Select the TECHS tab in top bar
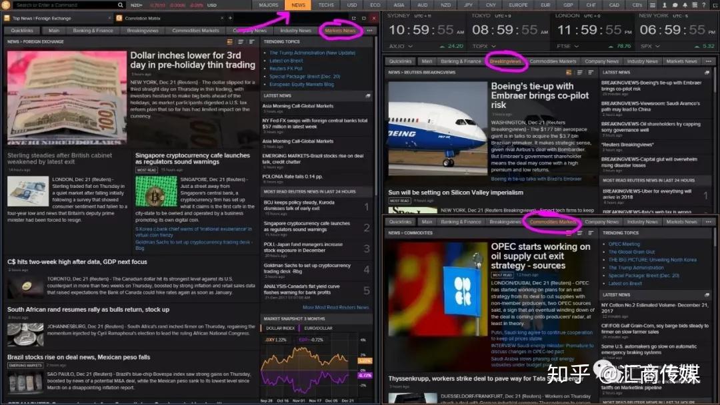This screenshot has width=720, height=405. click(326, 5)
